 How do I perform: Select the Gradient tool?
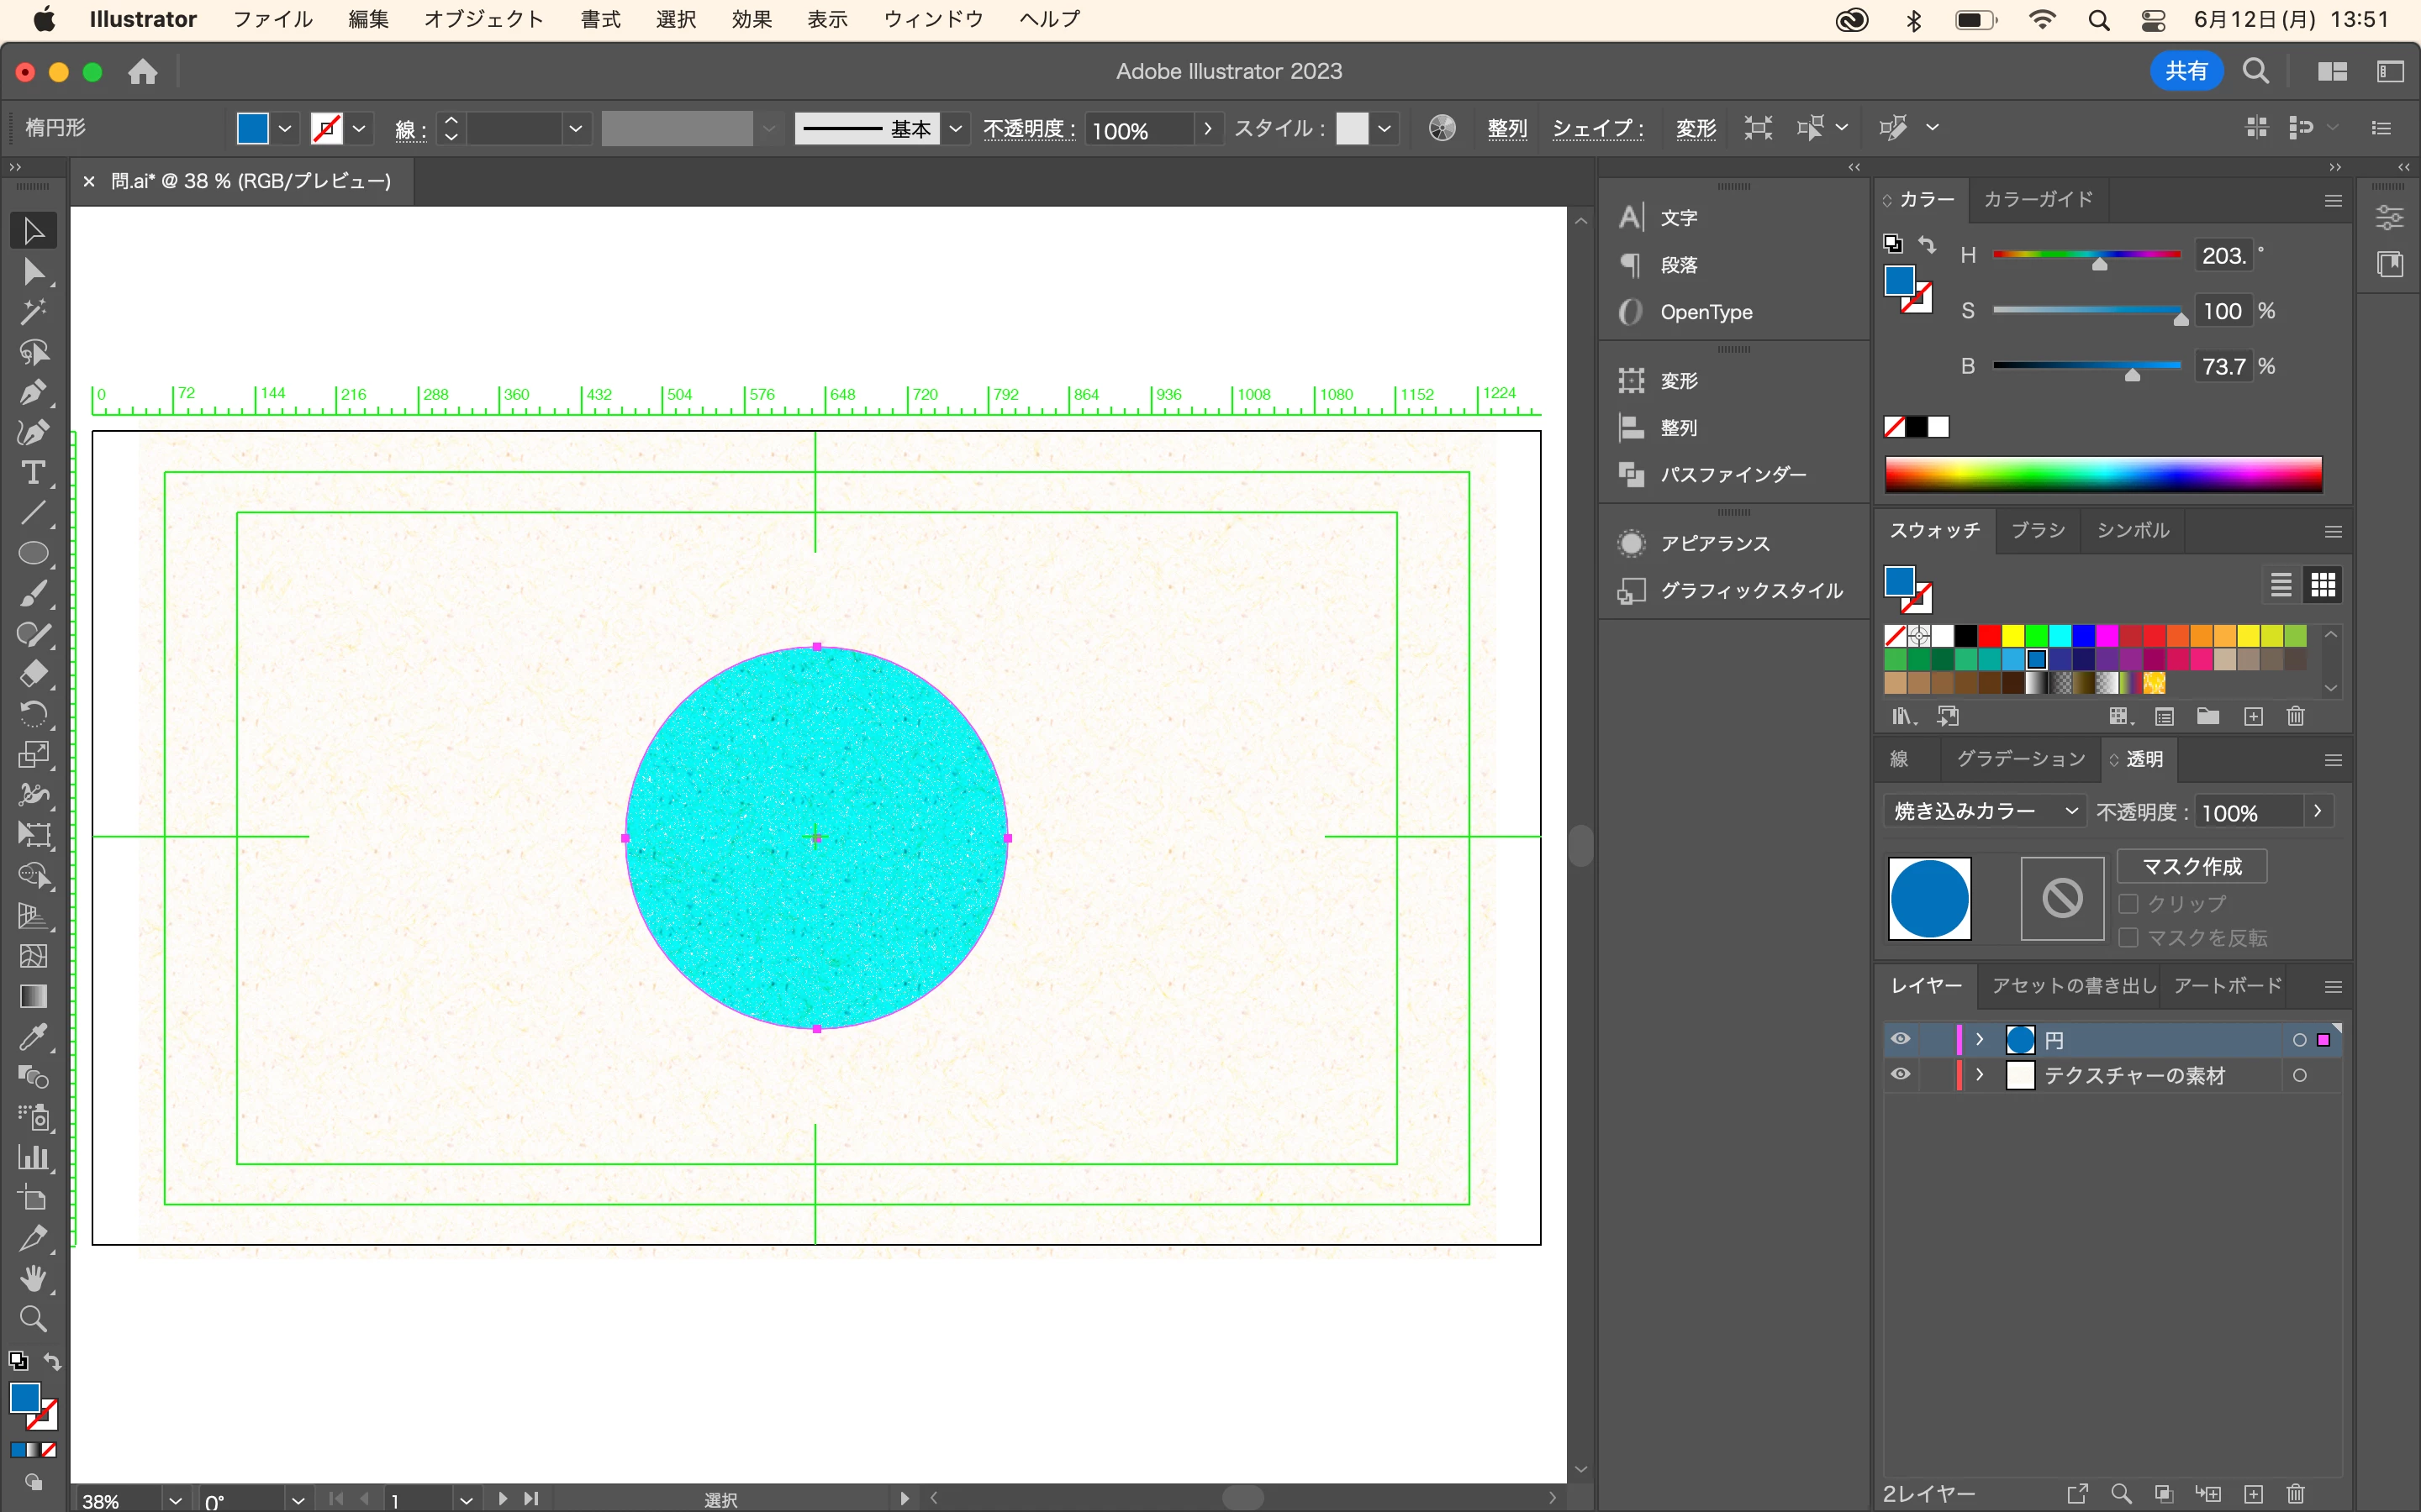tap(33, 997)
